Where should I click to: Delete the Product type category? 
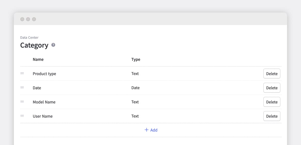272,73
